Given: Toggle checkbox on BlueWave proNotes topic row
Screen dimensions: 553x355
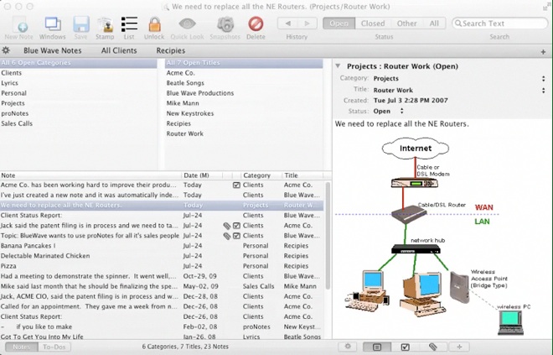Looking at the screenshot, I should coord(236,236).
